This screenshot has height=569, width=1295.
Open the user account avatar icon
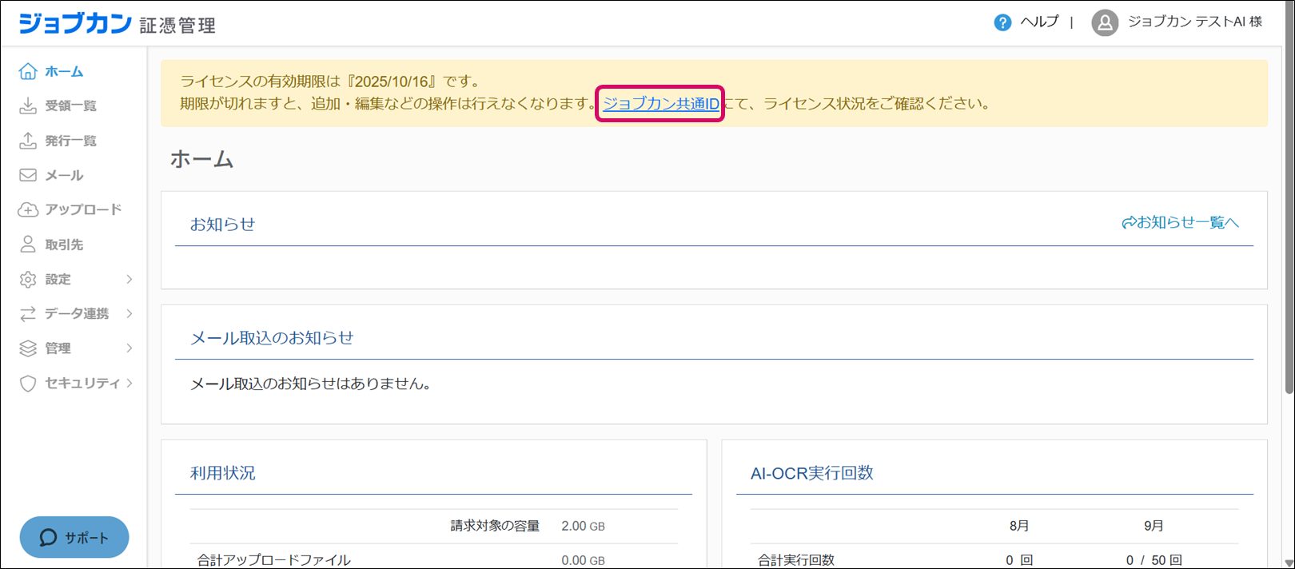click(1105, 22)
